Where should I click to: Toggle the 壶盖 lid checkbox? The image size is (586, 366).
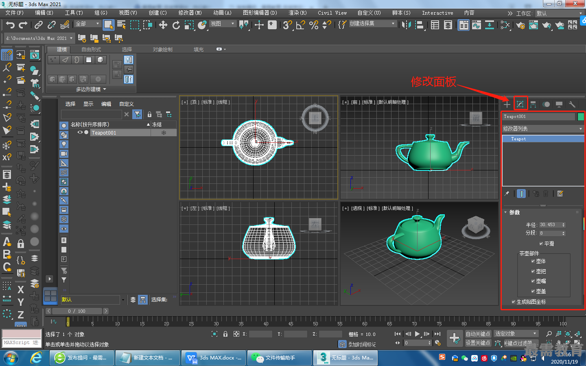[x=533, y=291]
